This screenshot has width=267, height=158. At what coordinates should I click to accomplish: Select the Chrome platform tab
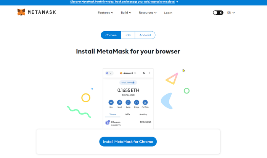point(111,35)
